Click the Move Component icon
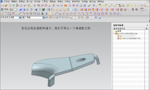Image resolution: width=150 pixels, height=90 pixels. click(x=111, y=5)
